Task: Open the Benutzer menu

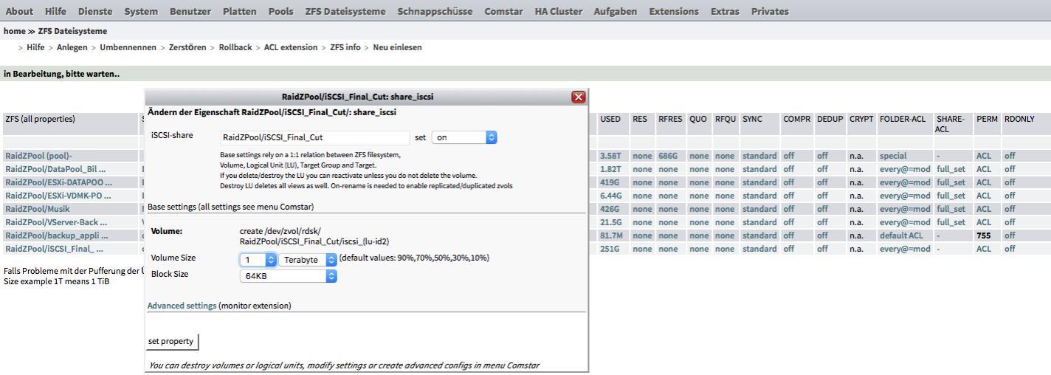Action: point(190,11)
